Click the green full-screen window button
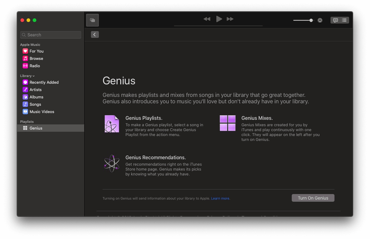This screenshot has height=239, width=370. (34, 20)
